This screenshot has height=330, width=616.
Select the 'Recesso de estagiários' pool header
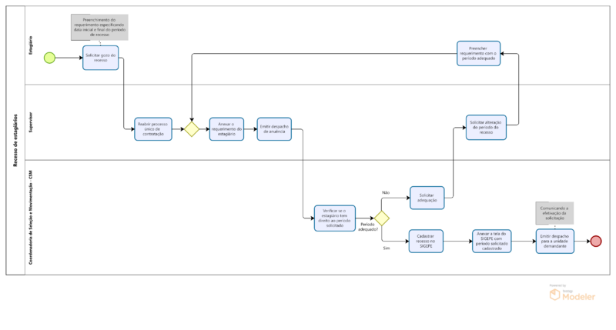[x=15, y=141]
